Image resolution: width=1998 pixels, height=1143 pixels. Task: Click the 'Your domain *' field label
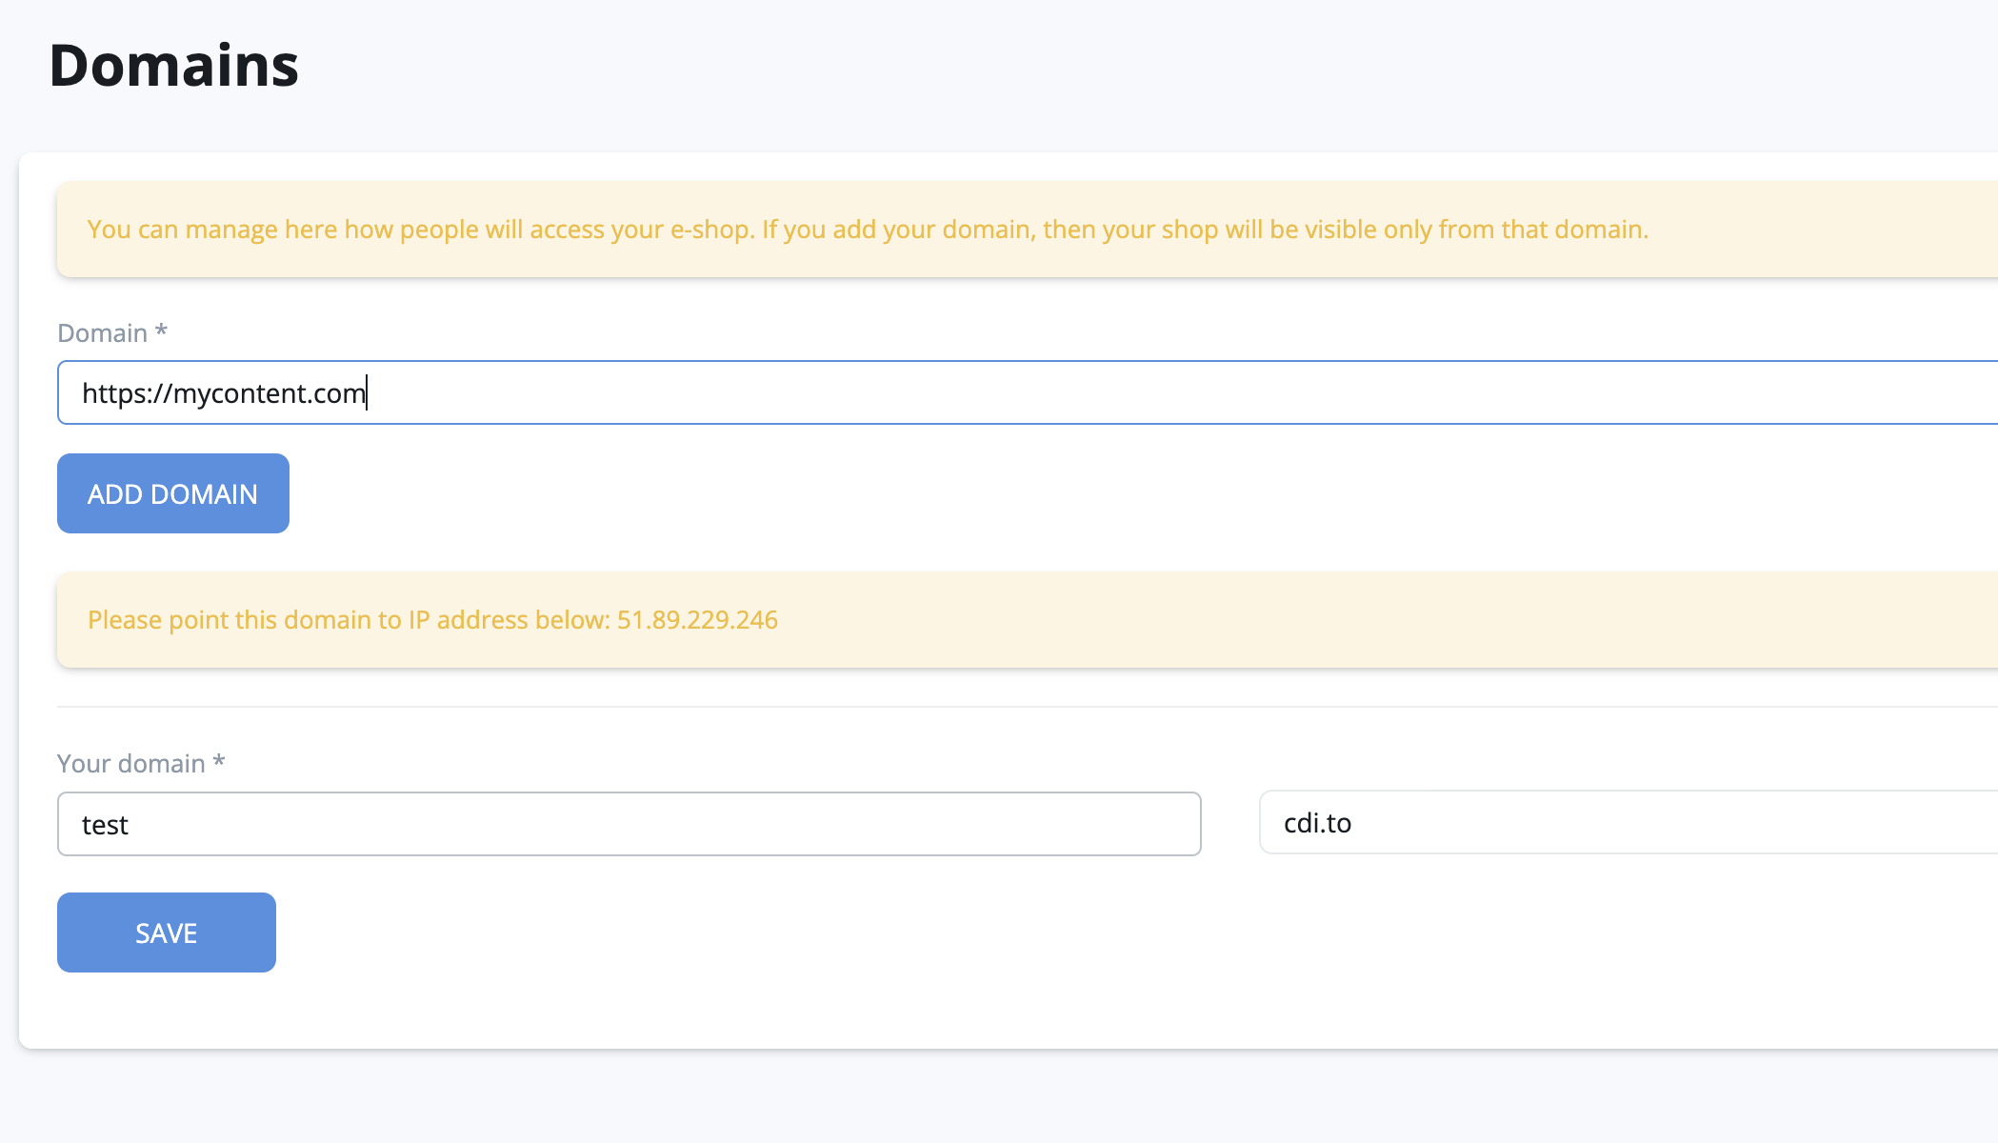130,763
